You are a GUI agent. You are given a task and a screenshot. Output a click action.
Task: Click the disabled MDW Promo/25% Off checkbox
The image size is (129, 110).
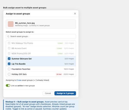click(9, 54)
